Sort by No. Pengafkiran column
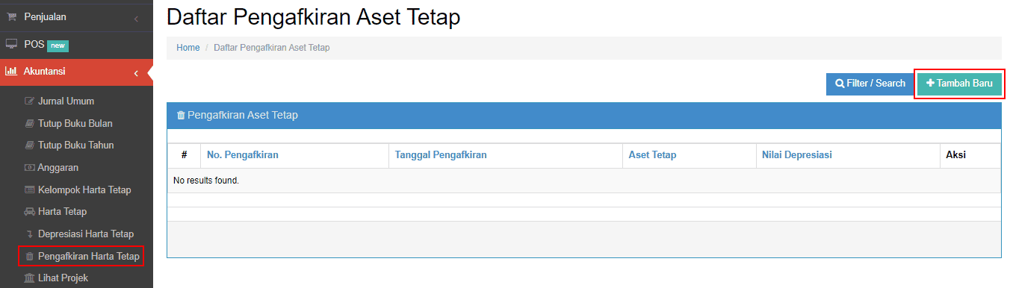 (x=243, y=155)
